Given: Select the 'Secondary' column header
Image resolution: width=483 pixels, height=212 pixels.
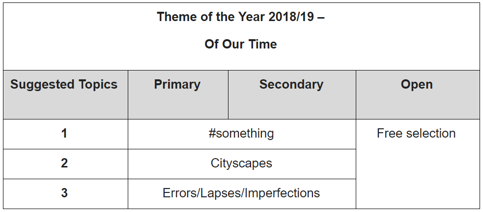Looking at the screenshot, I should coord(292,95).
